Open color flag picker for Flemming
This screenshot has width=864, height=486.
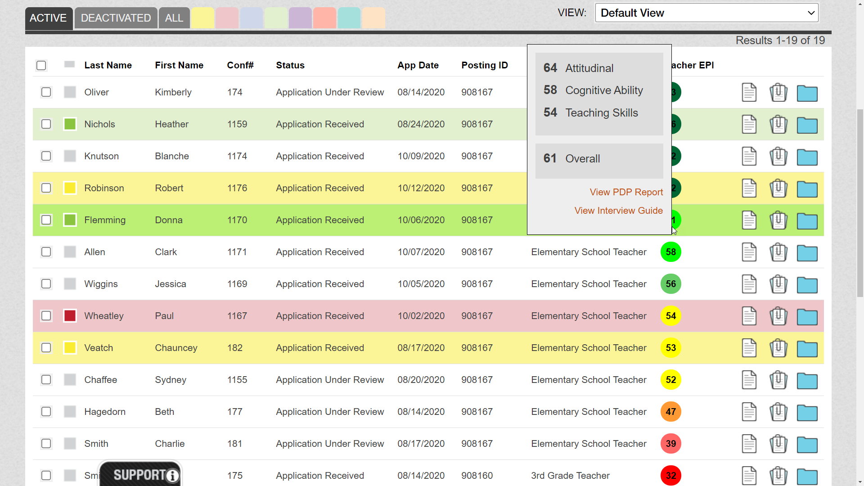tap(70, 220)
